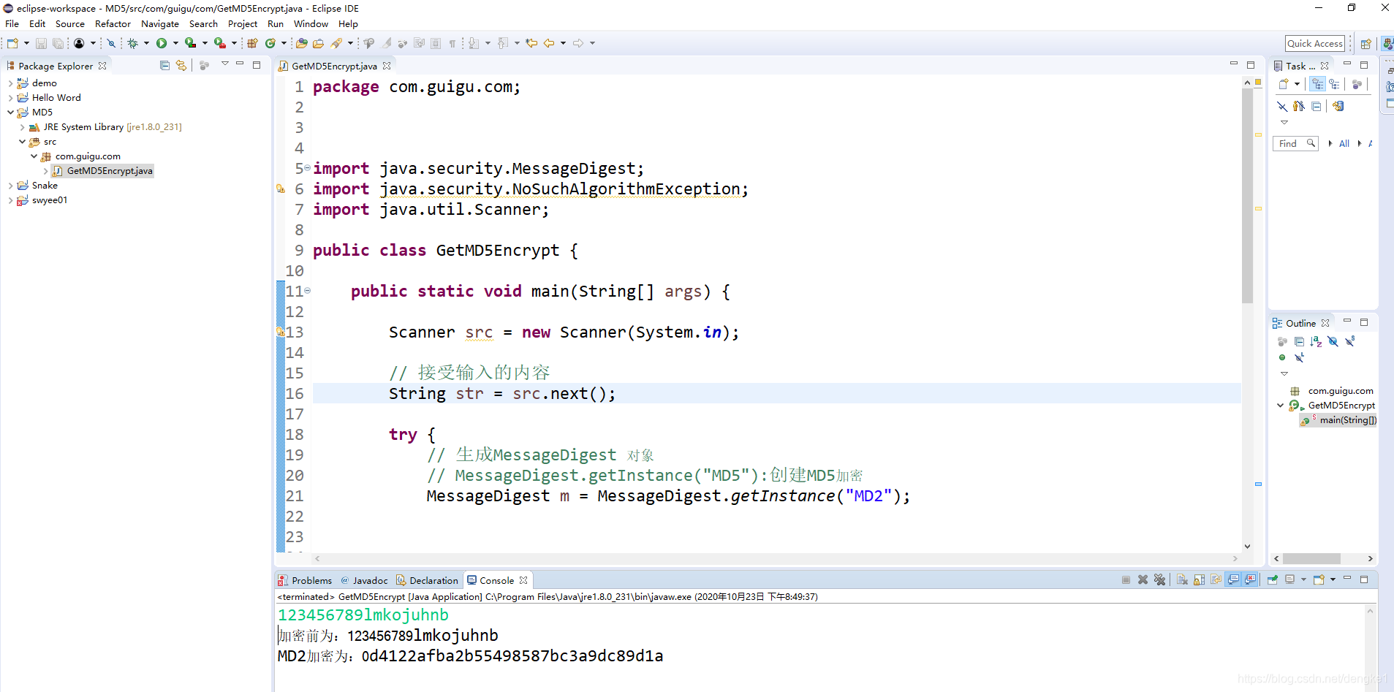Screen dimensions: 1394x692
Task: Click the Coverage run icon
Action: pos(190,43)
